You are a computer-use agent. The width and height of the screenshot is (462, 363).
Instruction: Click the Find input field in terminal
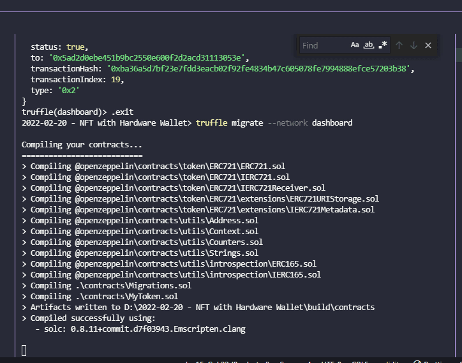(345, 45)
